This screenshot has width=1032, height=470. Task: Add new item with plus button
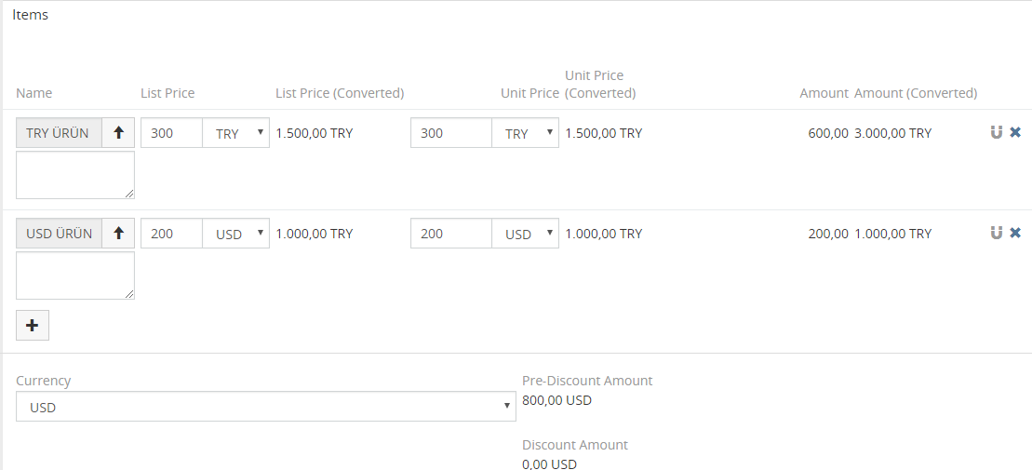click(33, 326)
